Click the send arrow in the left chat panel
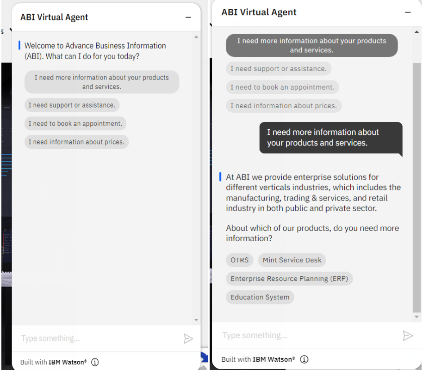The image size is (429, 370). [188, 339]
